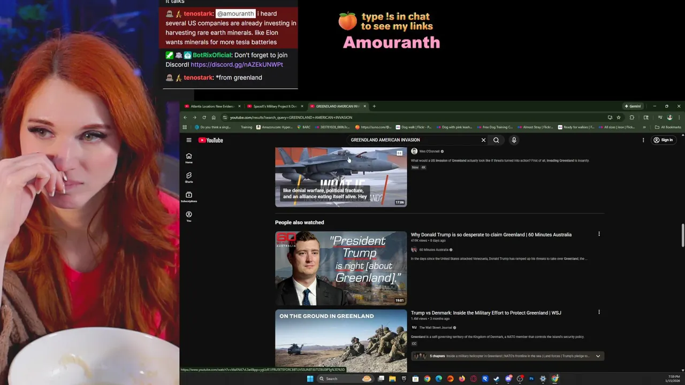Open Chrome's three-dot menu
This screenshot has width=685, height=385.
679,118
